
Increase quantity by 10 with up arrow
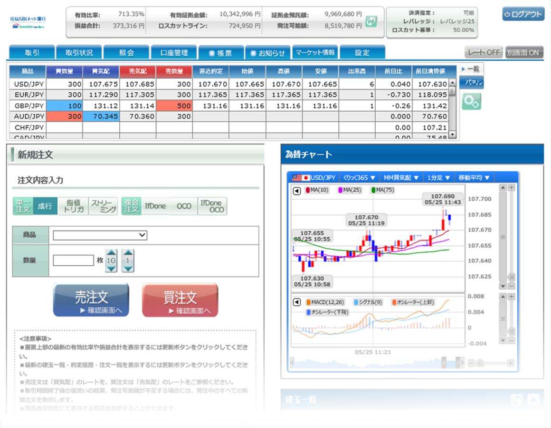click(111, 252)
